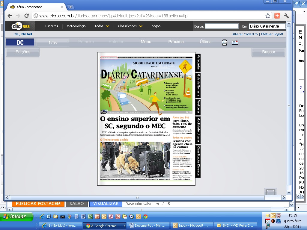307x230 pixels.
Task: Click the taskbar clock 13:15
Action: point(293,215)
